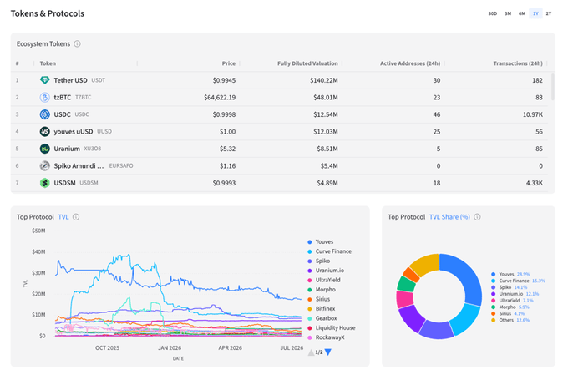The width and height of the screenshot is (568, 375).
Task: Open the Ecosystem Tokens info icon
Action: tap(77, 43)
